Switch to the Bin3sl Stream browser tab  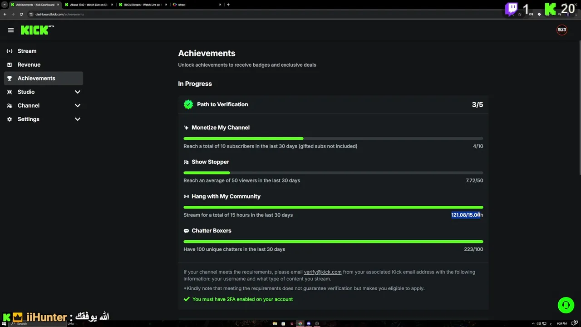[x=143, y=5]
